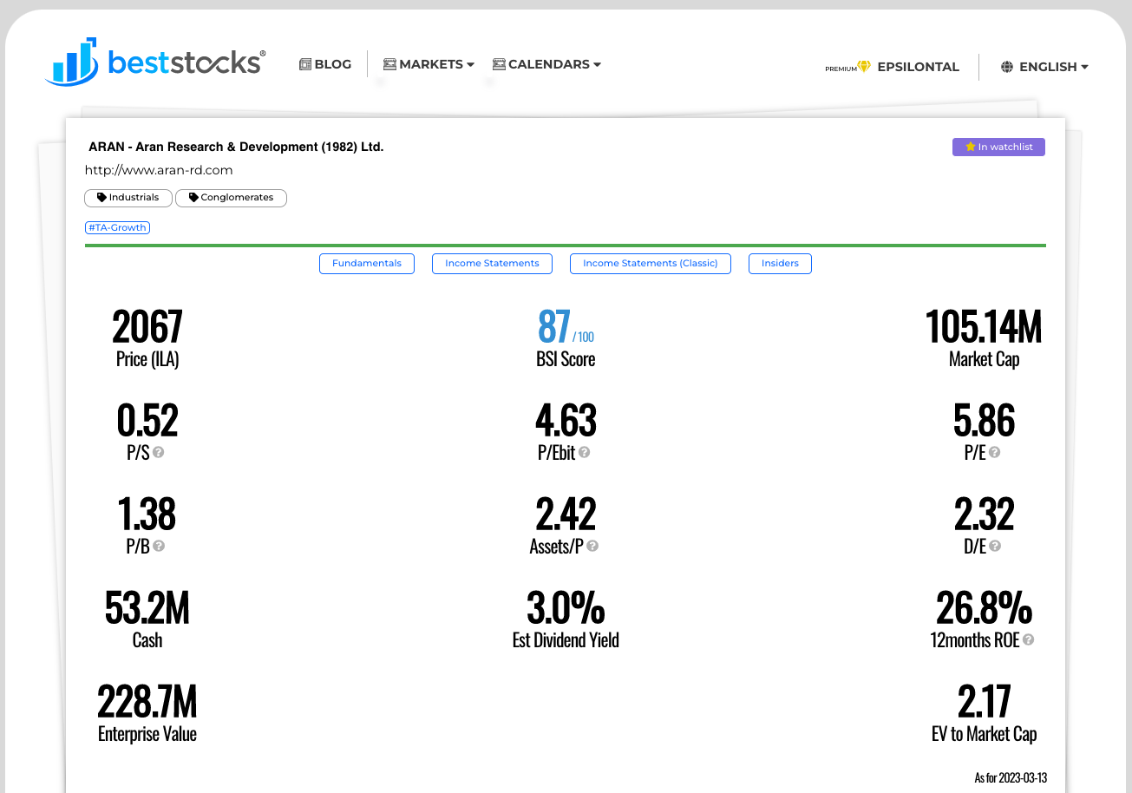Click the ARAN company name heading
Image resolution: width=1132 pixels, height=793 pixels.
pos(236,147)
